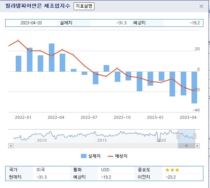
Task: Close the 필라델피아연은 제조업지수 popup
Action: [201, 6]
